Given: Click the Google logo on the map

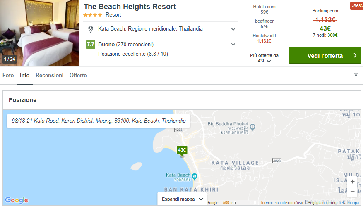Looking at the screenshot, I should point(17,200).
